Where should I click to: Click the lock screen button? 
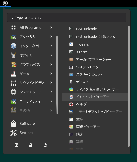click(31, 145)
